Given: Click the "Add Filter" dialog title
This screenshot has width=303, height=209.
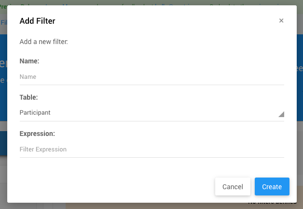Looking at the screenshot, I should pyautogui.click(x=37, y=21).
